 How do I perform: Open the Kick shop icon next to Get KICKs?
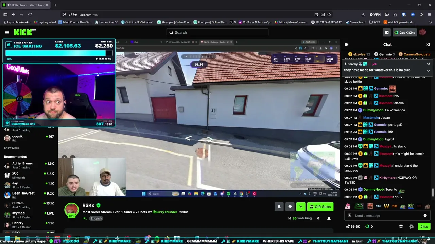tap(387, 32)
